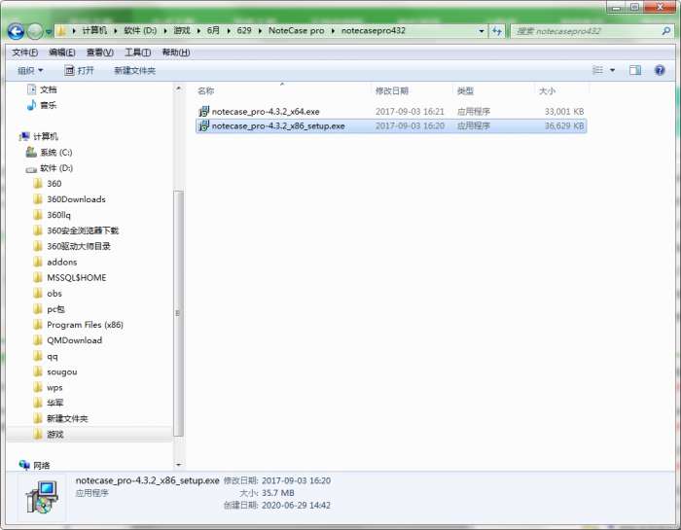Screen dimensions: 681x530
Task: Click the search box for notecasepro432
Action: tap(587, 31)
